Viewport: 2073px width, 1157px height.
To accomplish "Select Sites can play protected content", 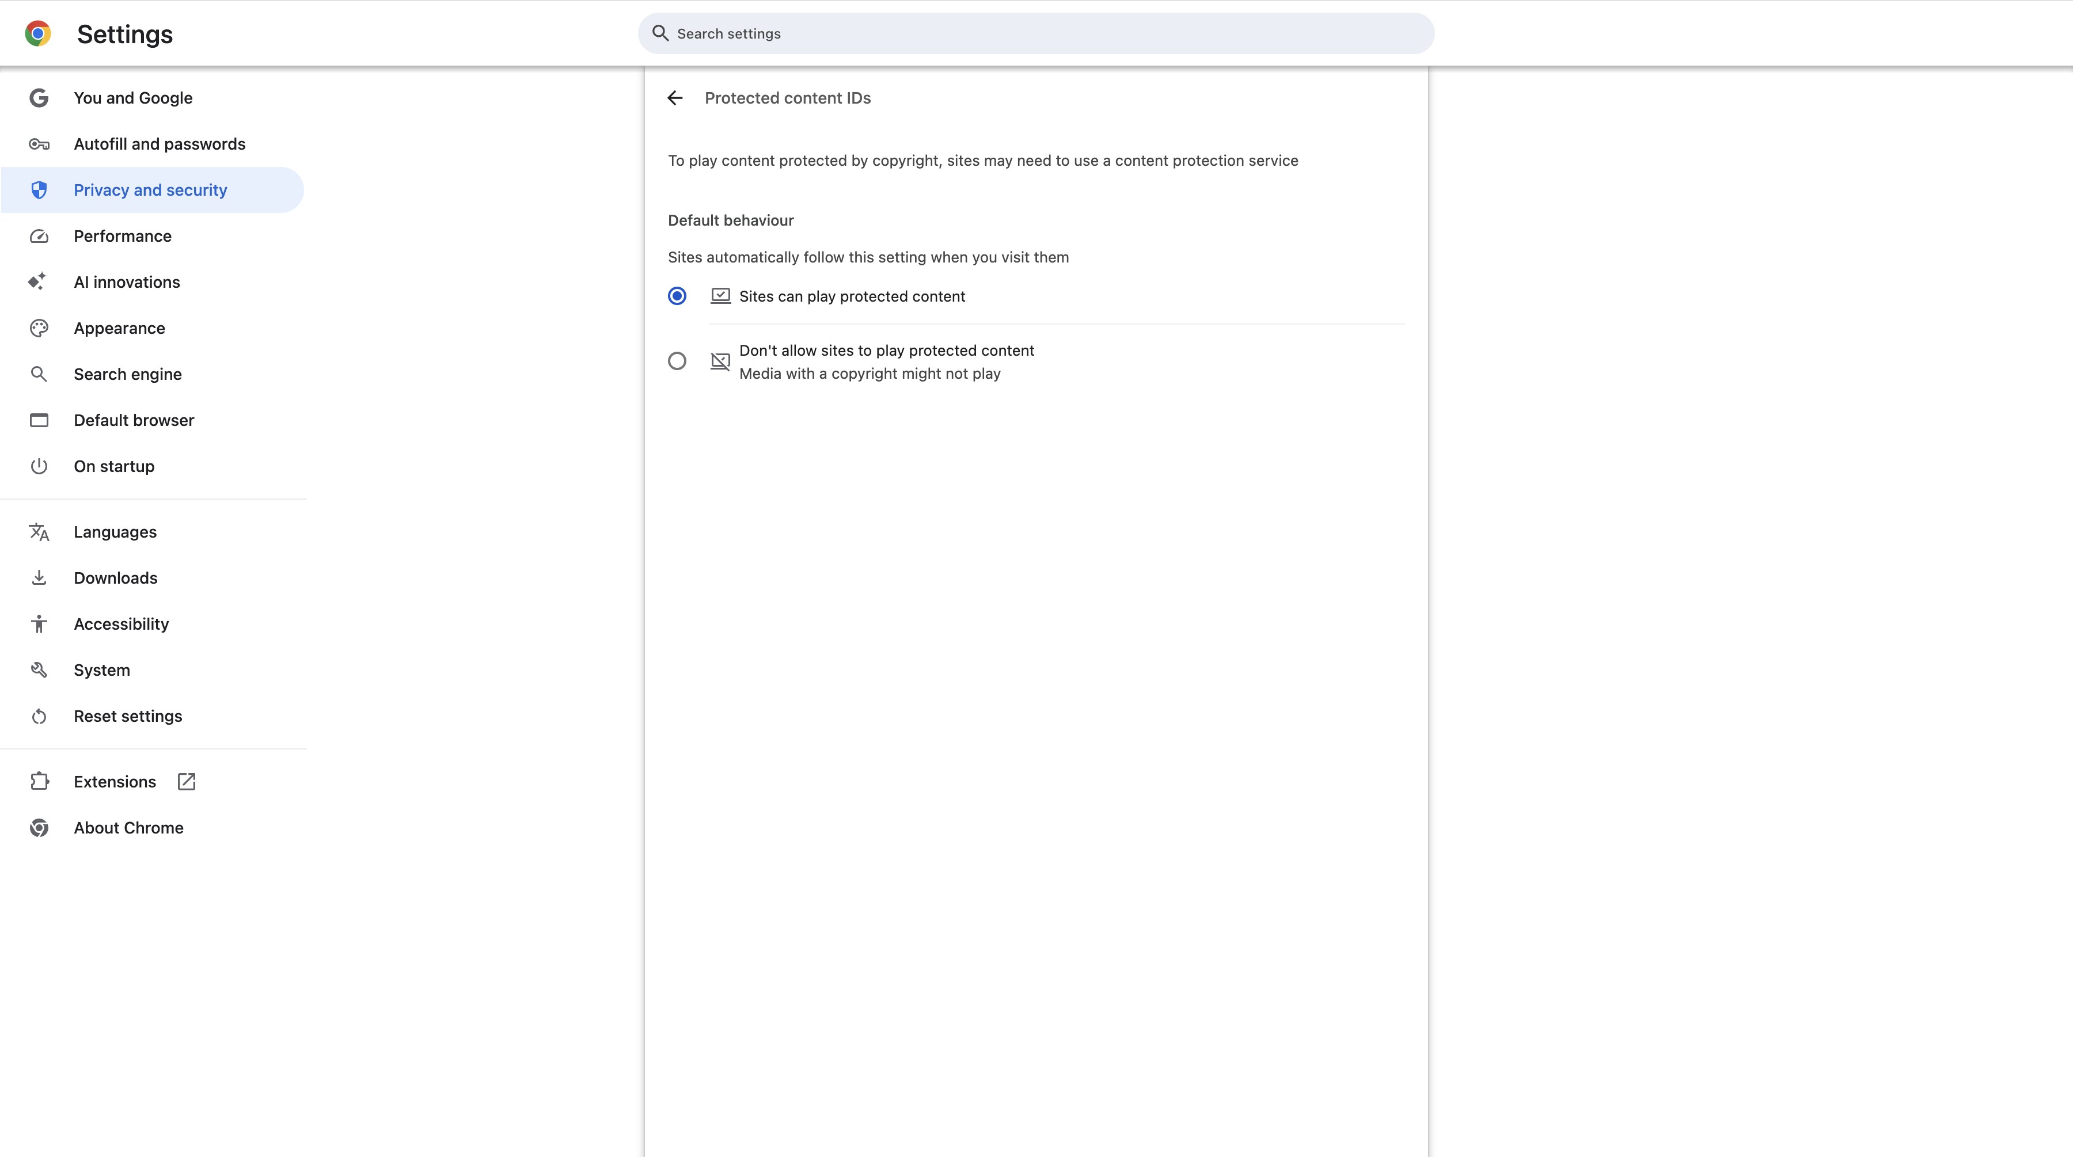I will click(x=677, y=296).
